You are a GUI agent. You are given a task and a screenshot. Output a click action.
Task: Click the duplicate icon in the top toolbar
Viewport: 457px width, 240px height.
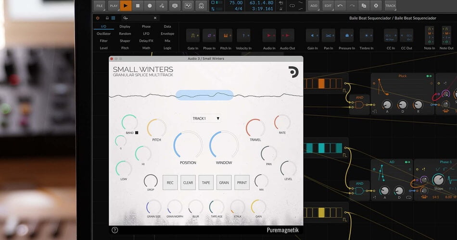[x=364, y=6]
